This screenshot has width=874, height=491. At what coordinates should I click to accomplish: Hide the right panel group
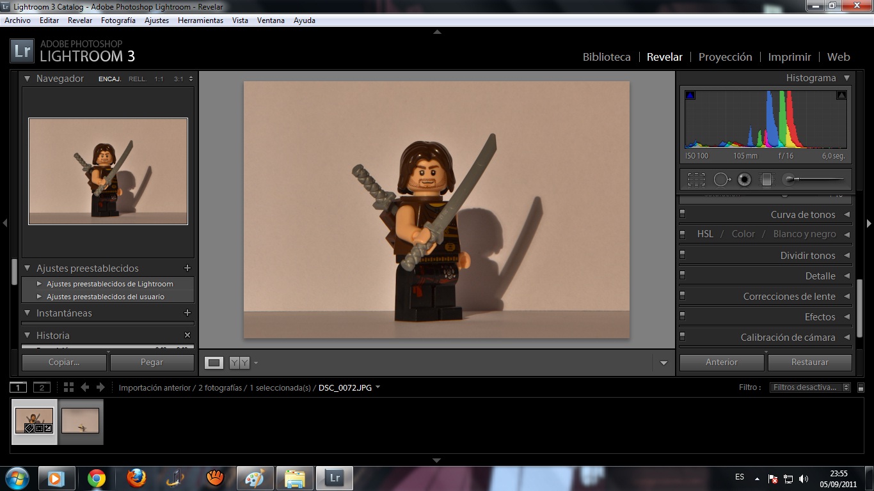(x=869, y=223)
